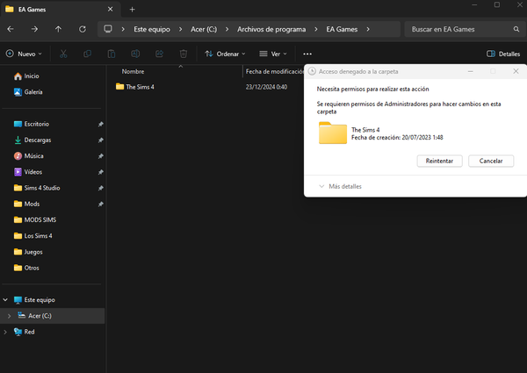Viewport: 527px width, 373px height.
Task: Close the Acceso denegado dialog
Action: pos(516,71)
